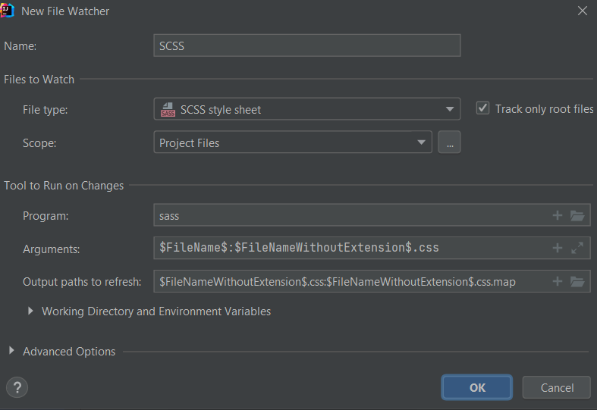Open help with the question mark icon

click(x=17, y=387)
